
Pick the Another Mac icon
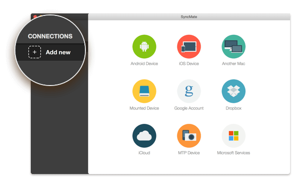(x=233, y=47)
